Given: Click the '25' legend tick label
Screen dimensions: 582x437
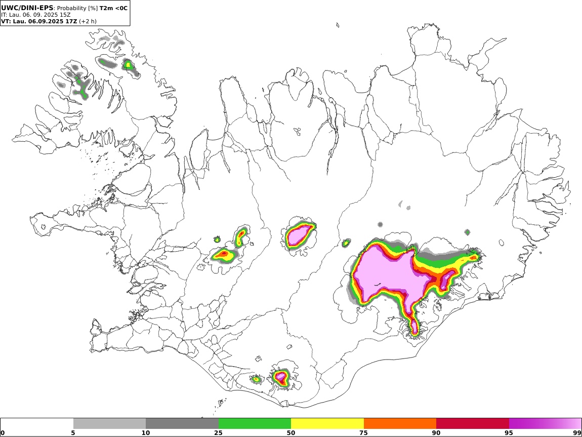Looking at the screenshot, I should (219, 432).
